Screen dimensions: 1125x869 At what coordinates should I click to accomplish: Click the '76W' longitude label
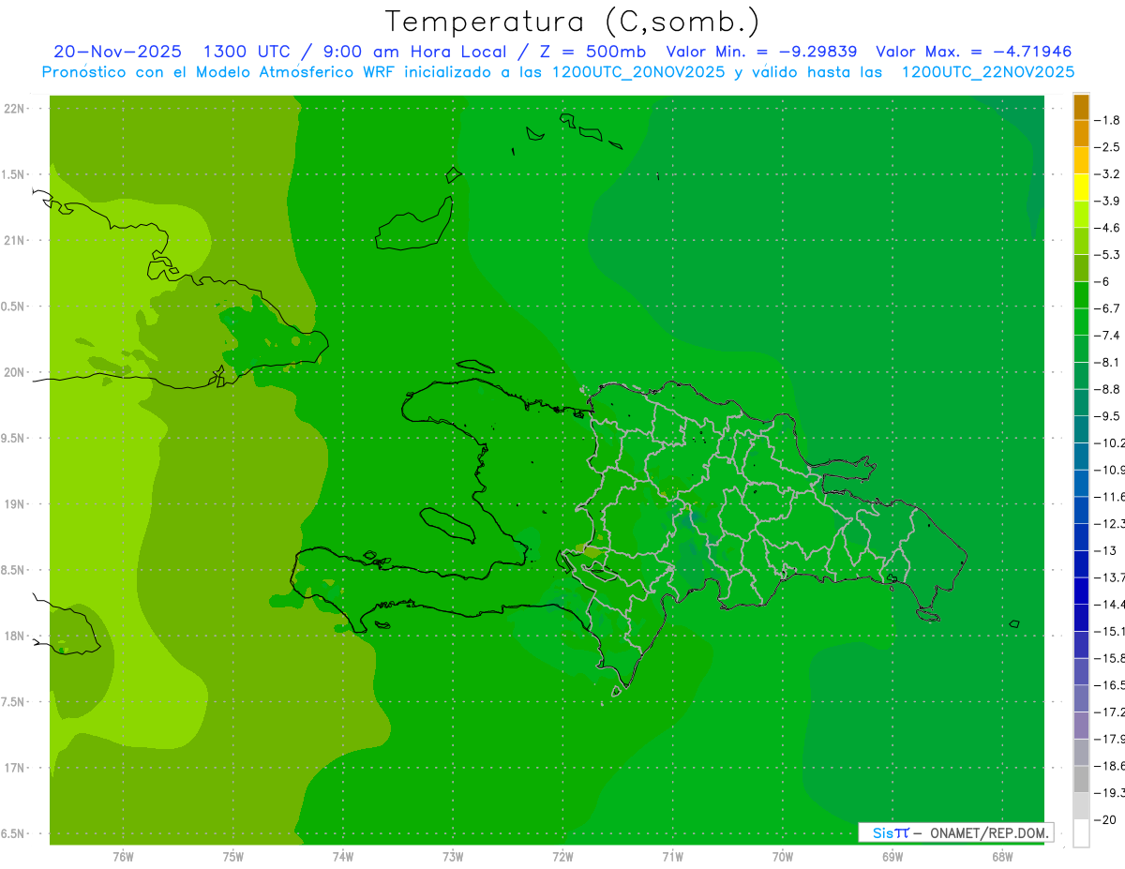[123, 856]
